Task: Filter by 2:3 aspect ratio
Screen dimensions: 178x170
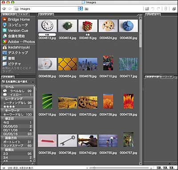Action: tap(17, 154)
